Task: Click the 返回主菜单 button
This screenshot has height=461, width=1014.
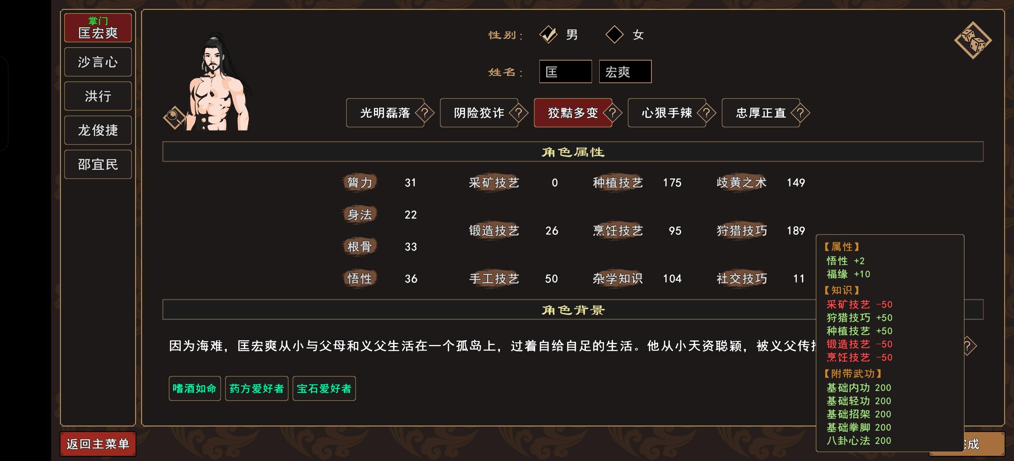Action: click(x=98, y=444)
